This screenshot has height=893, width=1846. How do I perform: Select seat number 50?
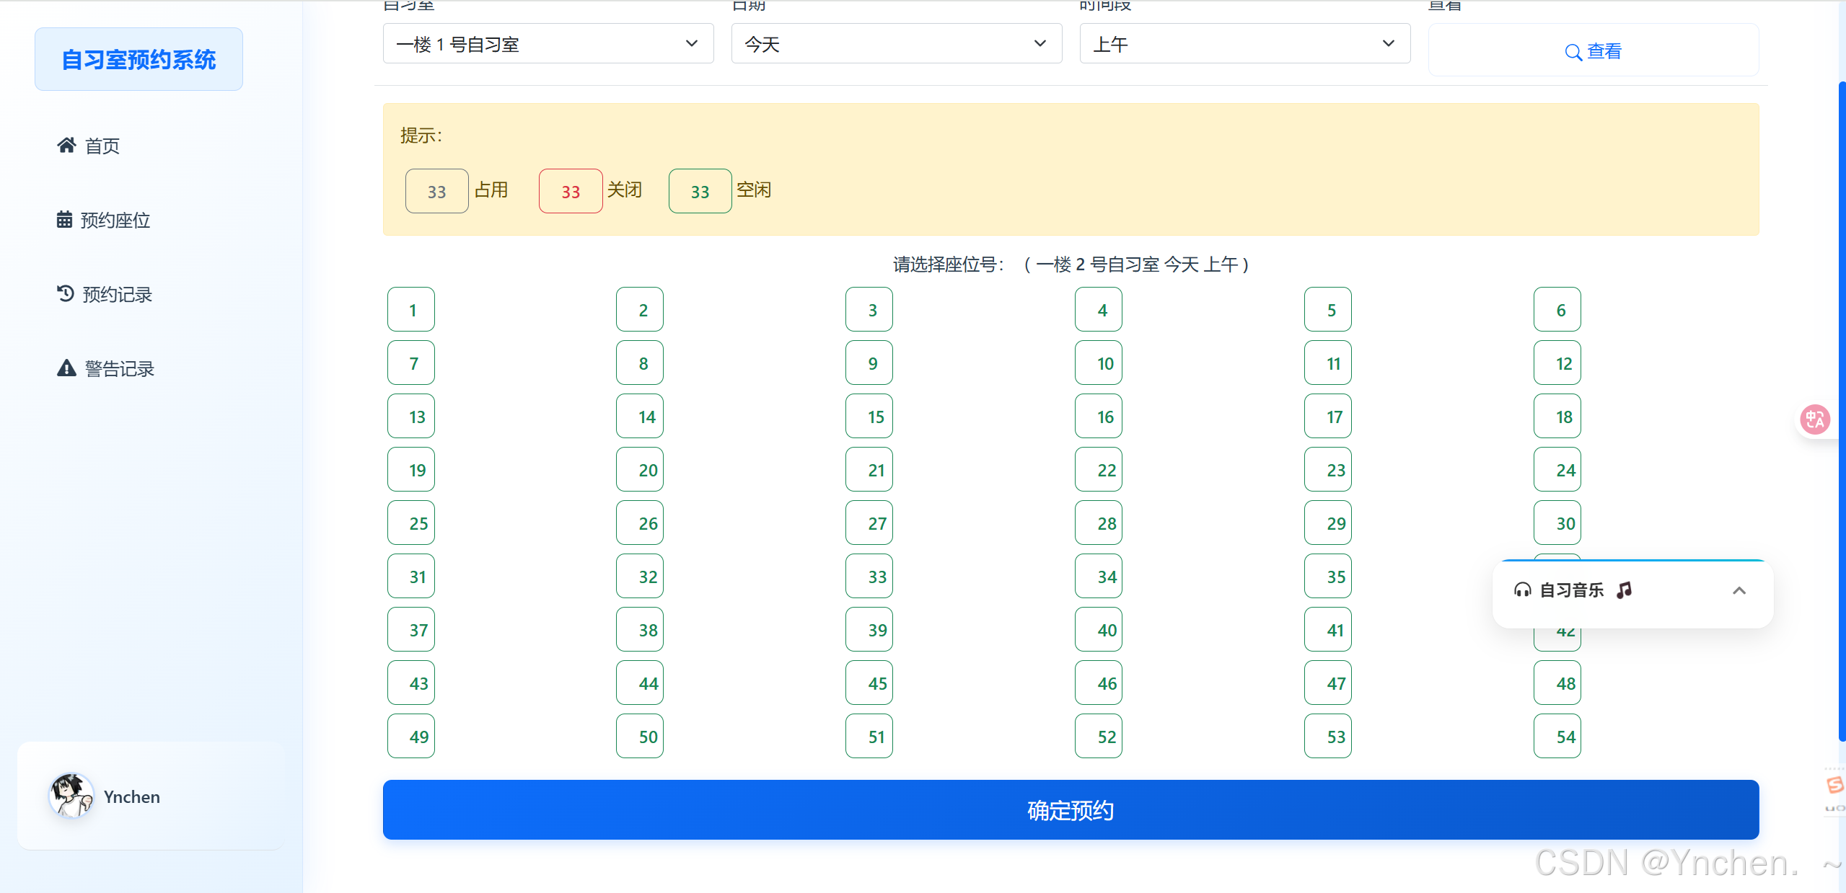coord(640,737)
